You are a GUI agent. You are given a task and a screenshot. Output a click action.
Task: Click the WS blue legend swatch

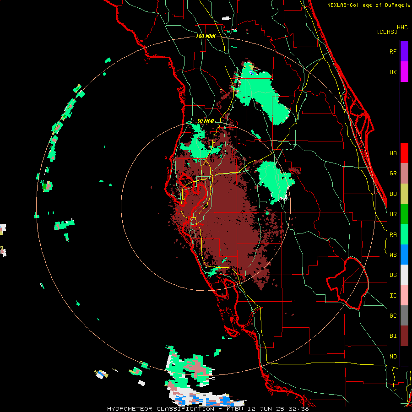click(x=404, y=255)
